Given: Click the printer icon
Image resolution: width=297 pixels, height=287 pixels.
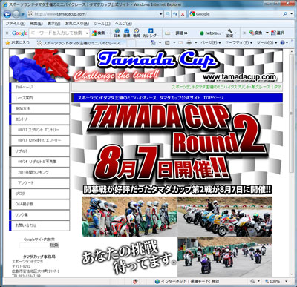Looking at the screenshot, I should (189, 43).
